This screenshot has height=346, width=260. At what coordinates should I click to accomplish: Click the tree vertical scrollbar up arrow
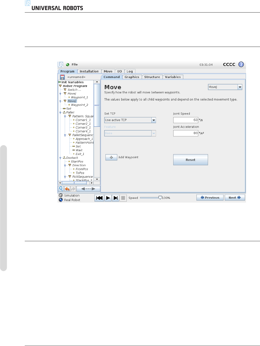(97, 82)
